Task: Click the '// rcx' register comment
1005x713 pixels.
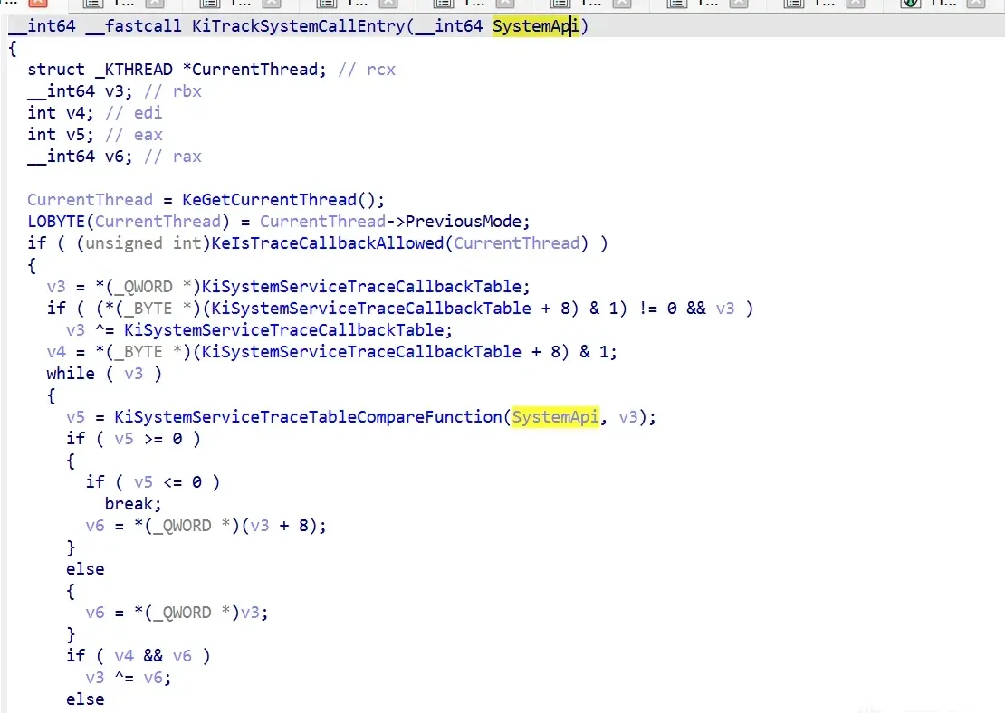Action: pyautogui.click(x=367, y=69)
